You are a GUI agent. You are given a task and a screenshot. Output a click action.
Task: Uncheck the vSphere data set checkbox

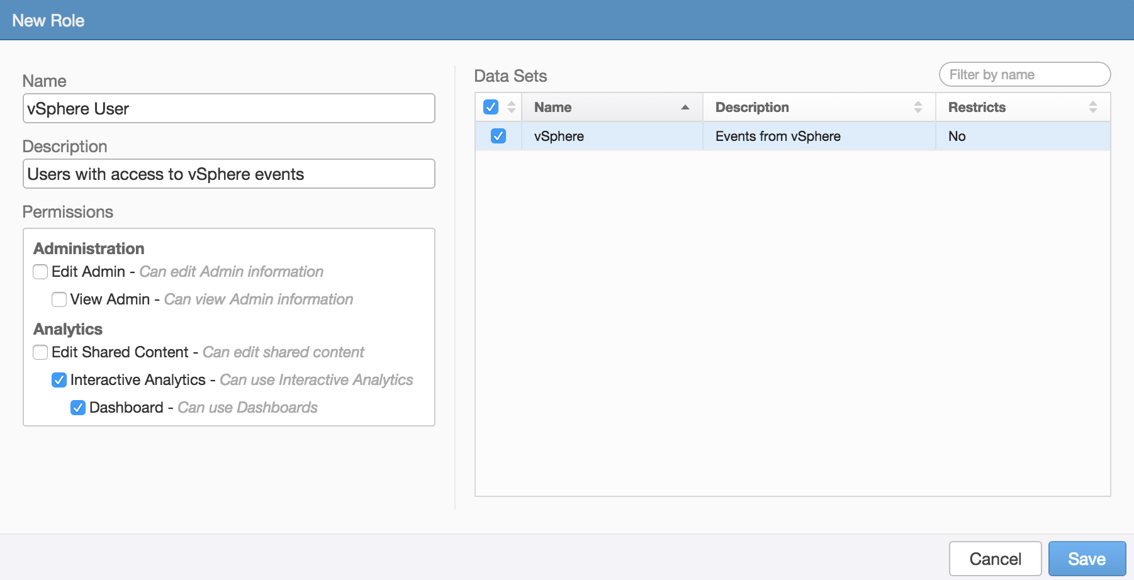pyautogui.click(x=499, y=136)
